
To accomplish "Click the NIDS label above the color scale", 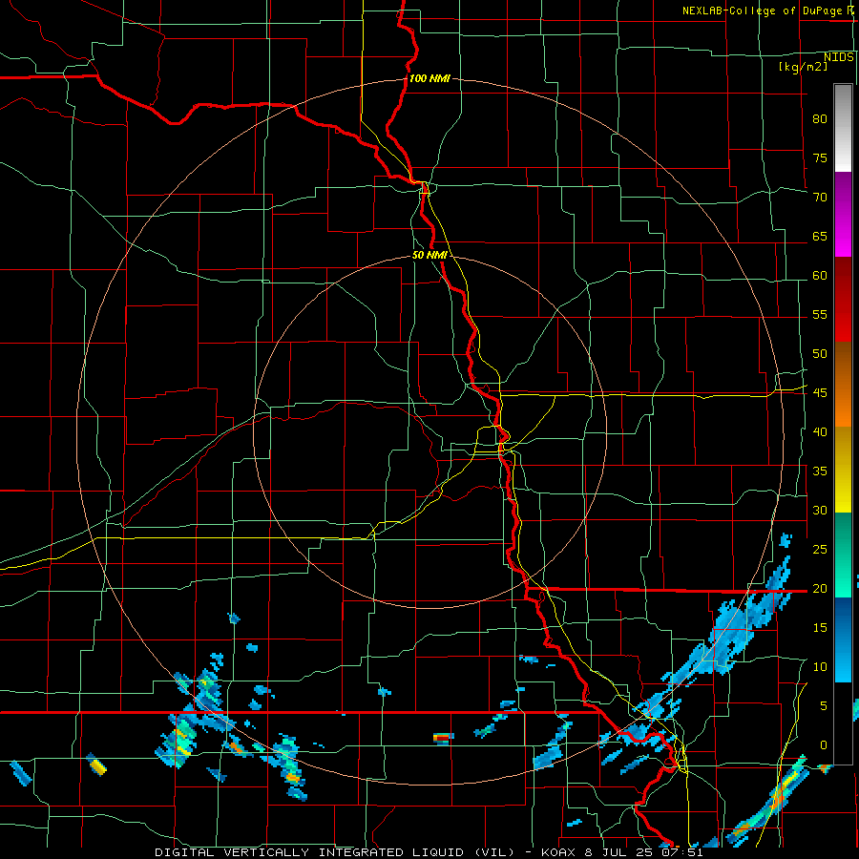I will (x=839, y=57).
